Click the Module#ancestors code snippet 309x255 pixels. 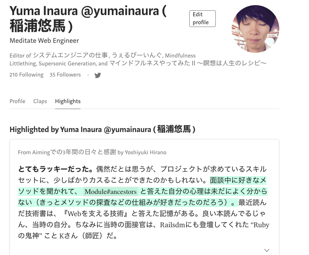[x=111, y=192]
